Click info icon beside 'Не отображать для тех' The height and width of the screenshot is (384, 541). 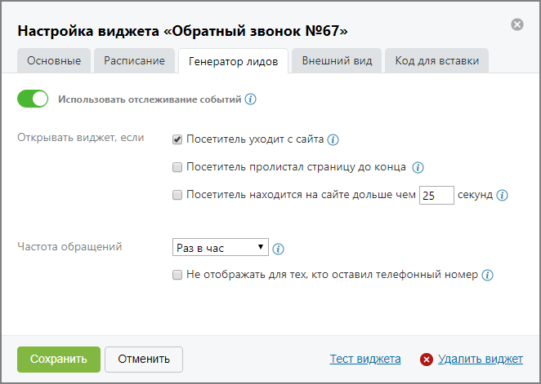point(488,275)
